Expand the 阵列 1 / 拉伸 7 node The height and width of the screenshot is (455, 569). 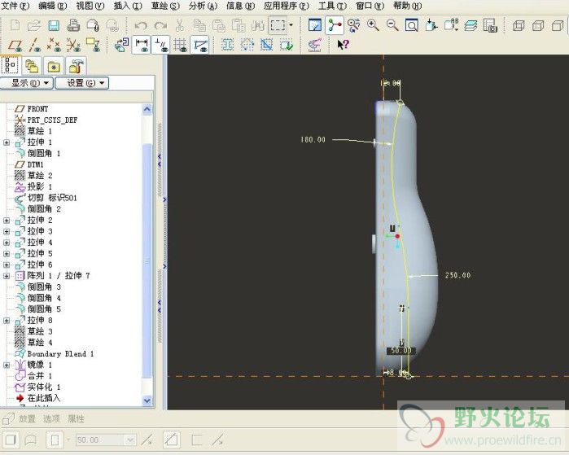[x=7, y=276]
